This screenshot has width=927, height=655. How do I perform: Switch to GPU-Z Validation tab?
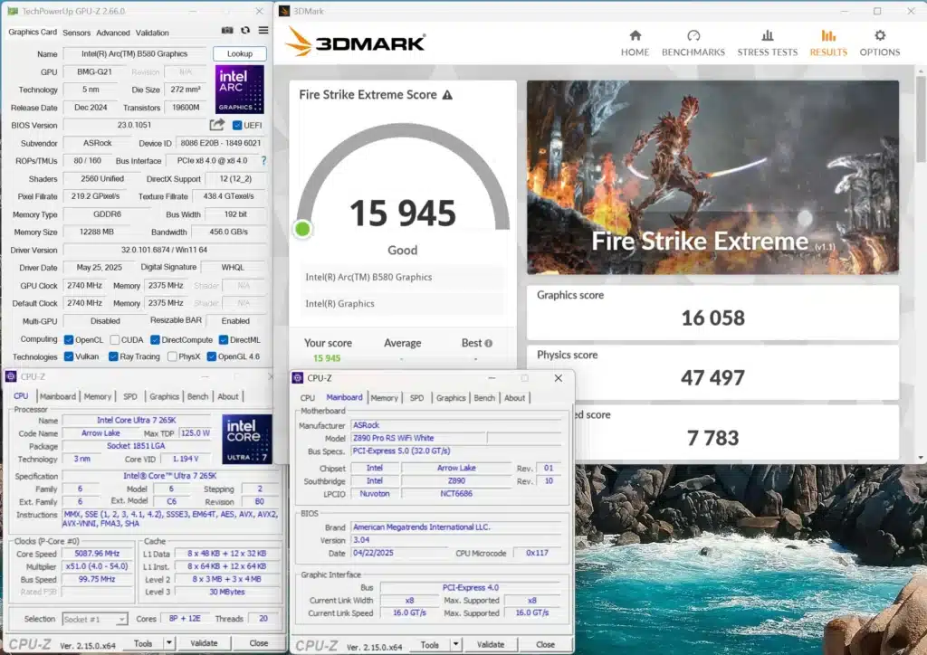(152, 33)
